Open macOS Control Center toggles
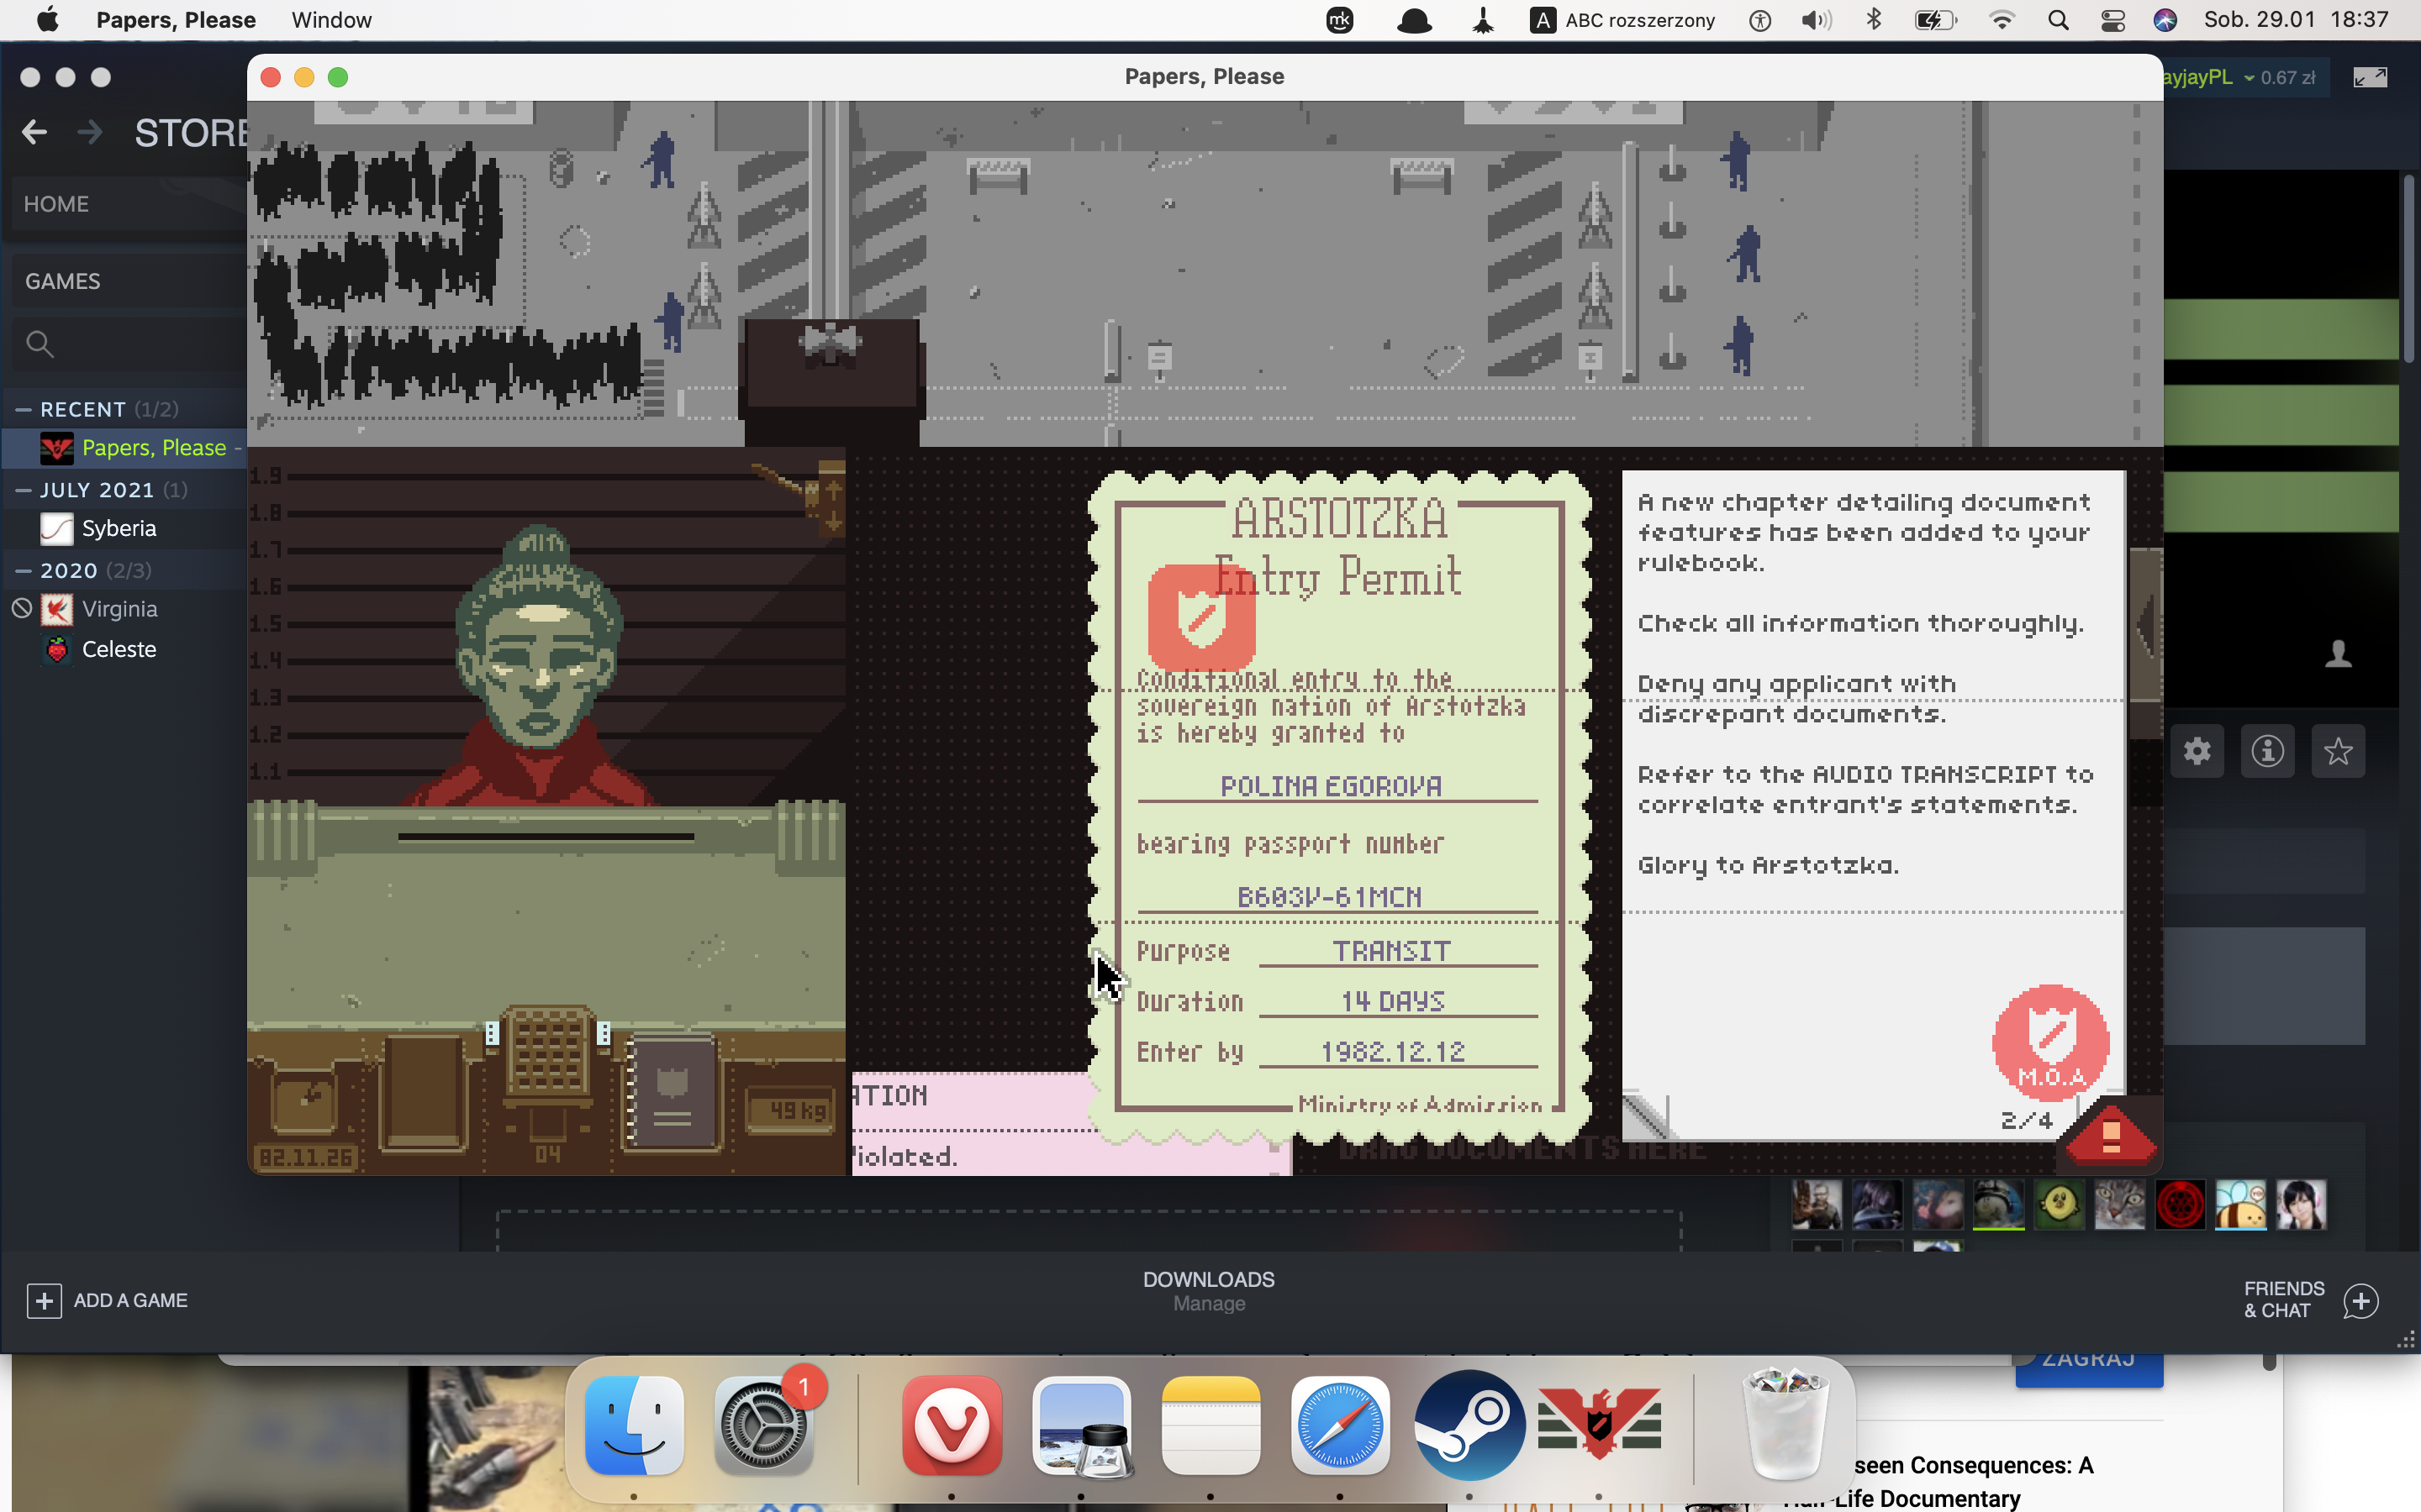 [2112, 21]
